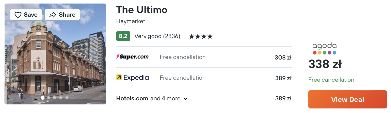Click the heart Save button
Viewport: 391px width, 113px height.
26,15
